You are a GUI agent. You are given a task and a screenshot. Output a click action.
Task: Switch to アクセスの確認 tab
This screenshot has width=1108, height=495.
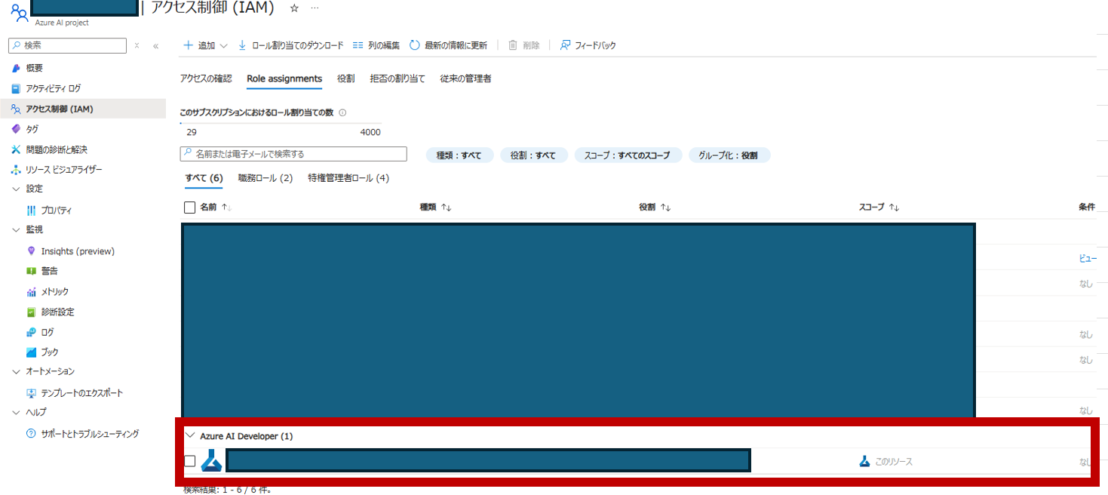coord(206,78)
